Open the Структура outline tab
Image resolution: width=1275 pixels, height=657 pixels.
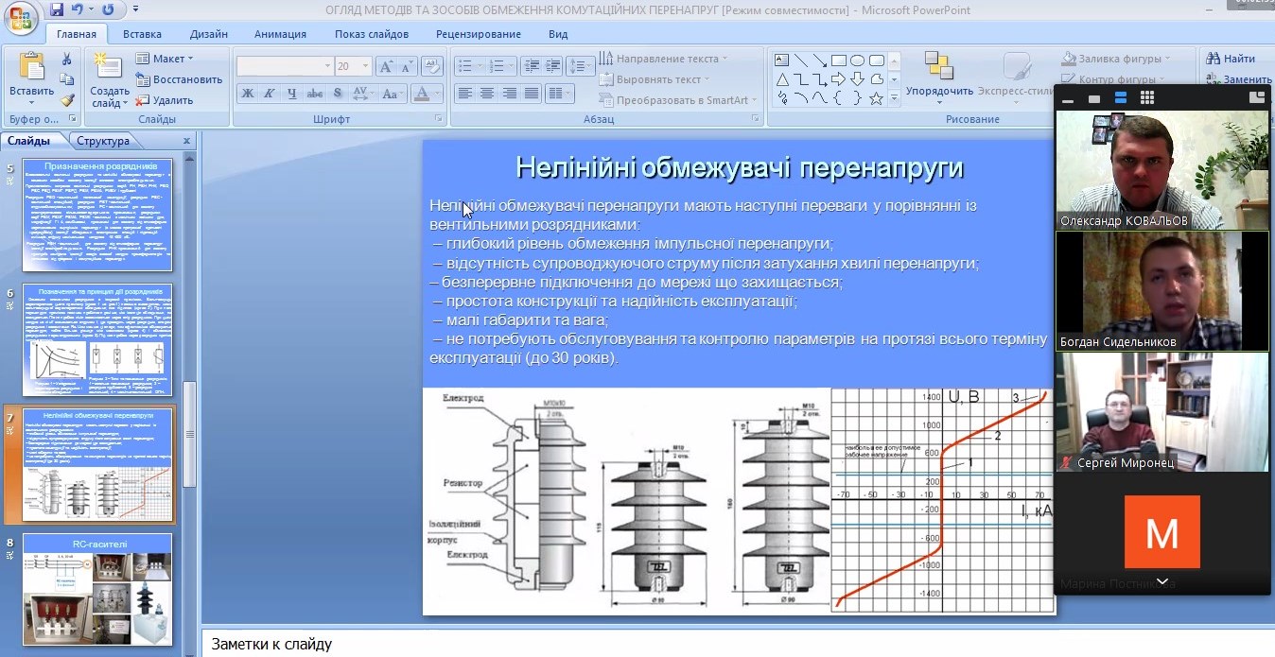click(x=103, y=141)
